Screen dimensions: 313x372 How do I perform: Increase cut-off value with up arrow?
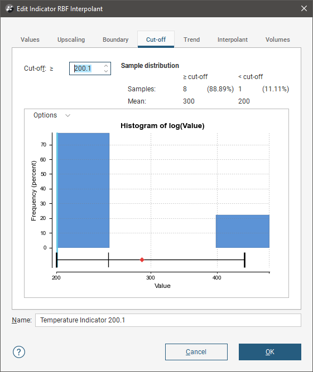pyautogui.click(x=106, y=66)
